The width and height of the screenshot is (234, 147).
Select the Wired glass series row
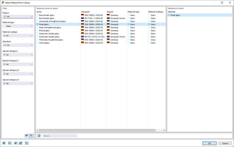[x=44, y=43]
